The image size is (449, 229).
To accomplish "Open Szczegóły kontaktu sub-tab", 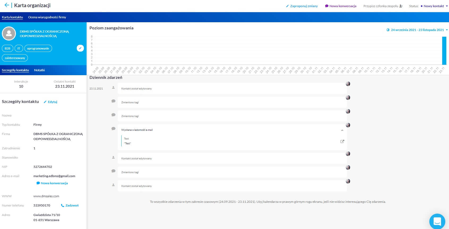I will pyautogui.click(x=15, y=70).
